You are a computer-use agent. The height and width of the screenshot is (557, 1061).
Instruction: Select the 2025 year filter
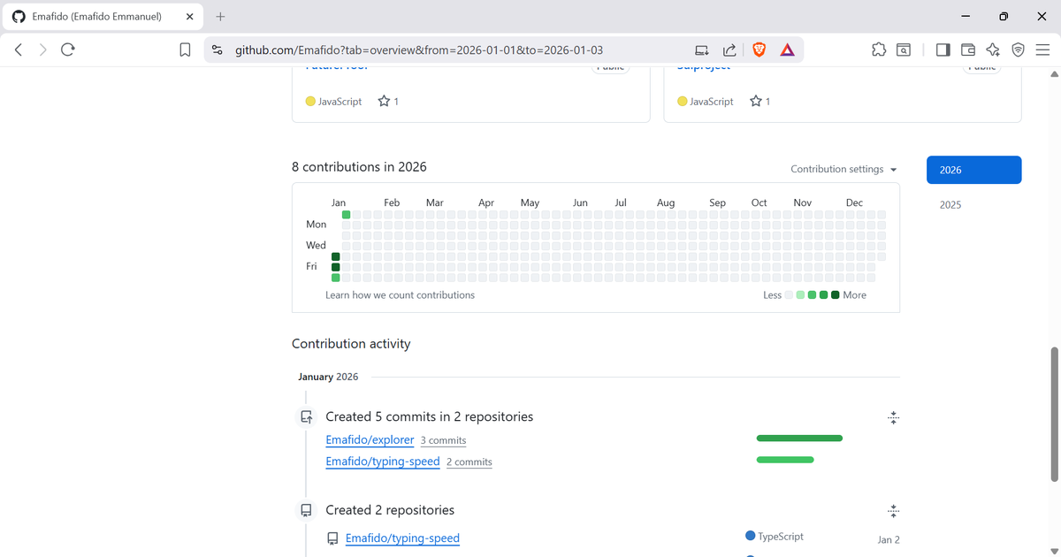[950, 205]
